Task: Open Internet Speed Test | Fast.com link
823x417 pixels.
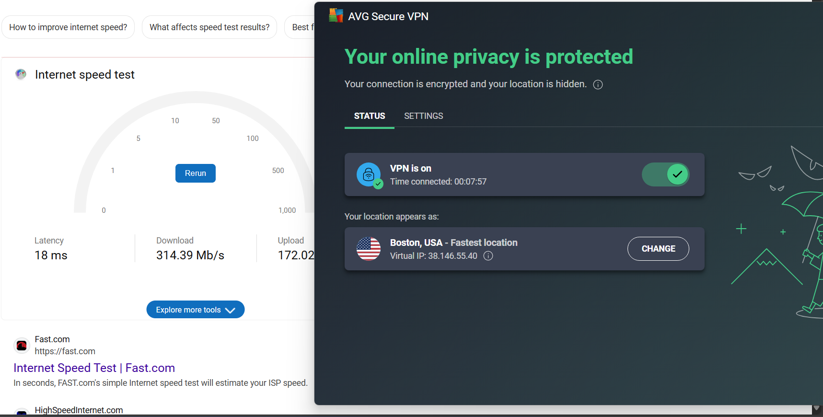Action: [x=94, y=368]
